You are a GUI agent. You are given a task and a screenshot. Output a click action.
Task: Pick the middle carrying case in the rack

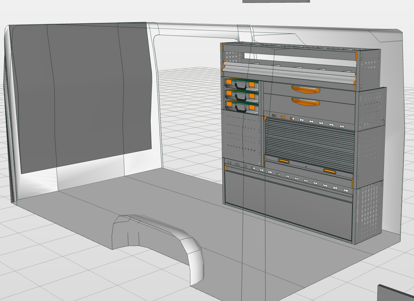tap(241, 95)
